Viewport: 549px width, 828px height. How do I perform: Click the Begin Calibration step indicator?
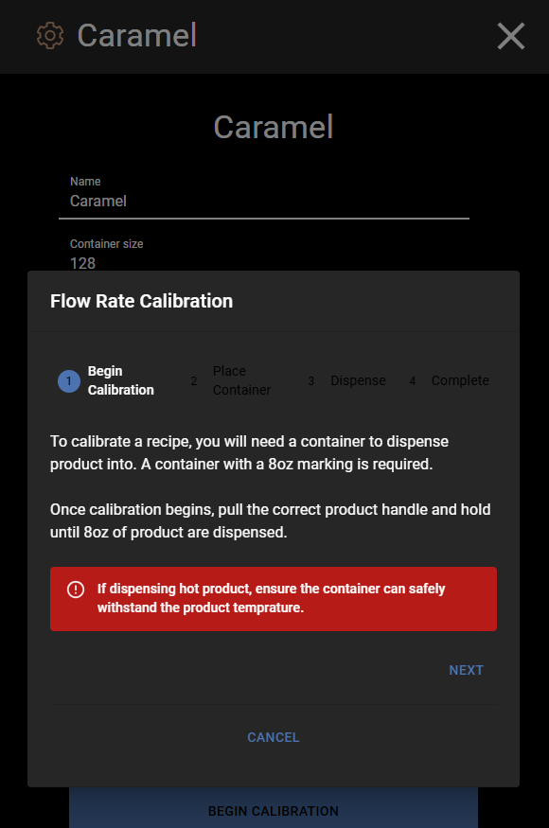click(106, 380)
